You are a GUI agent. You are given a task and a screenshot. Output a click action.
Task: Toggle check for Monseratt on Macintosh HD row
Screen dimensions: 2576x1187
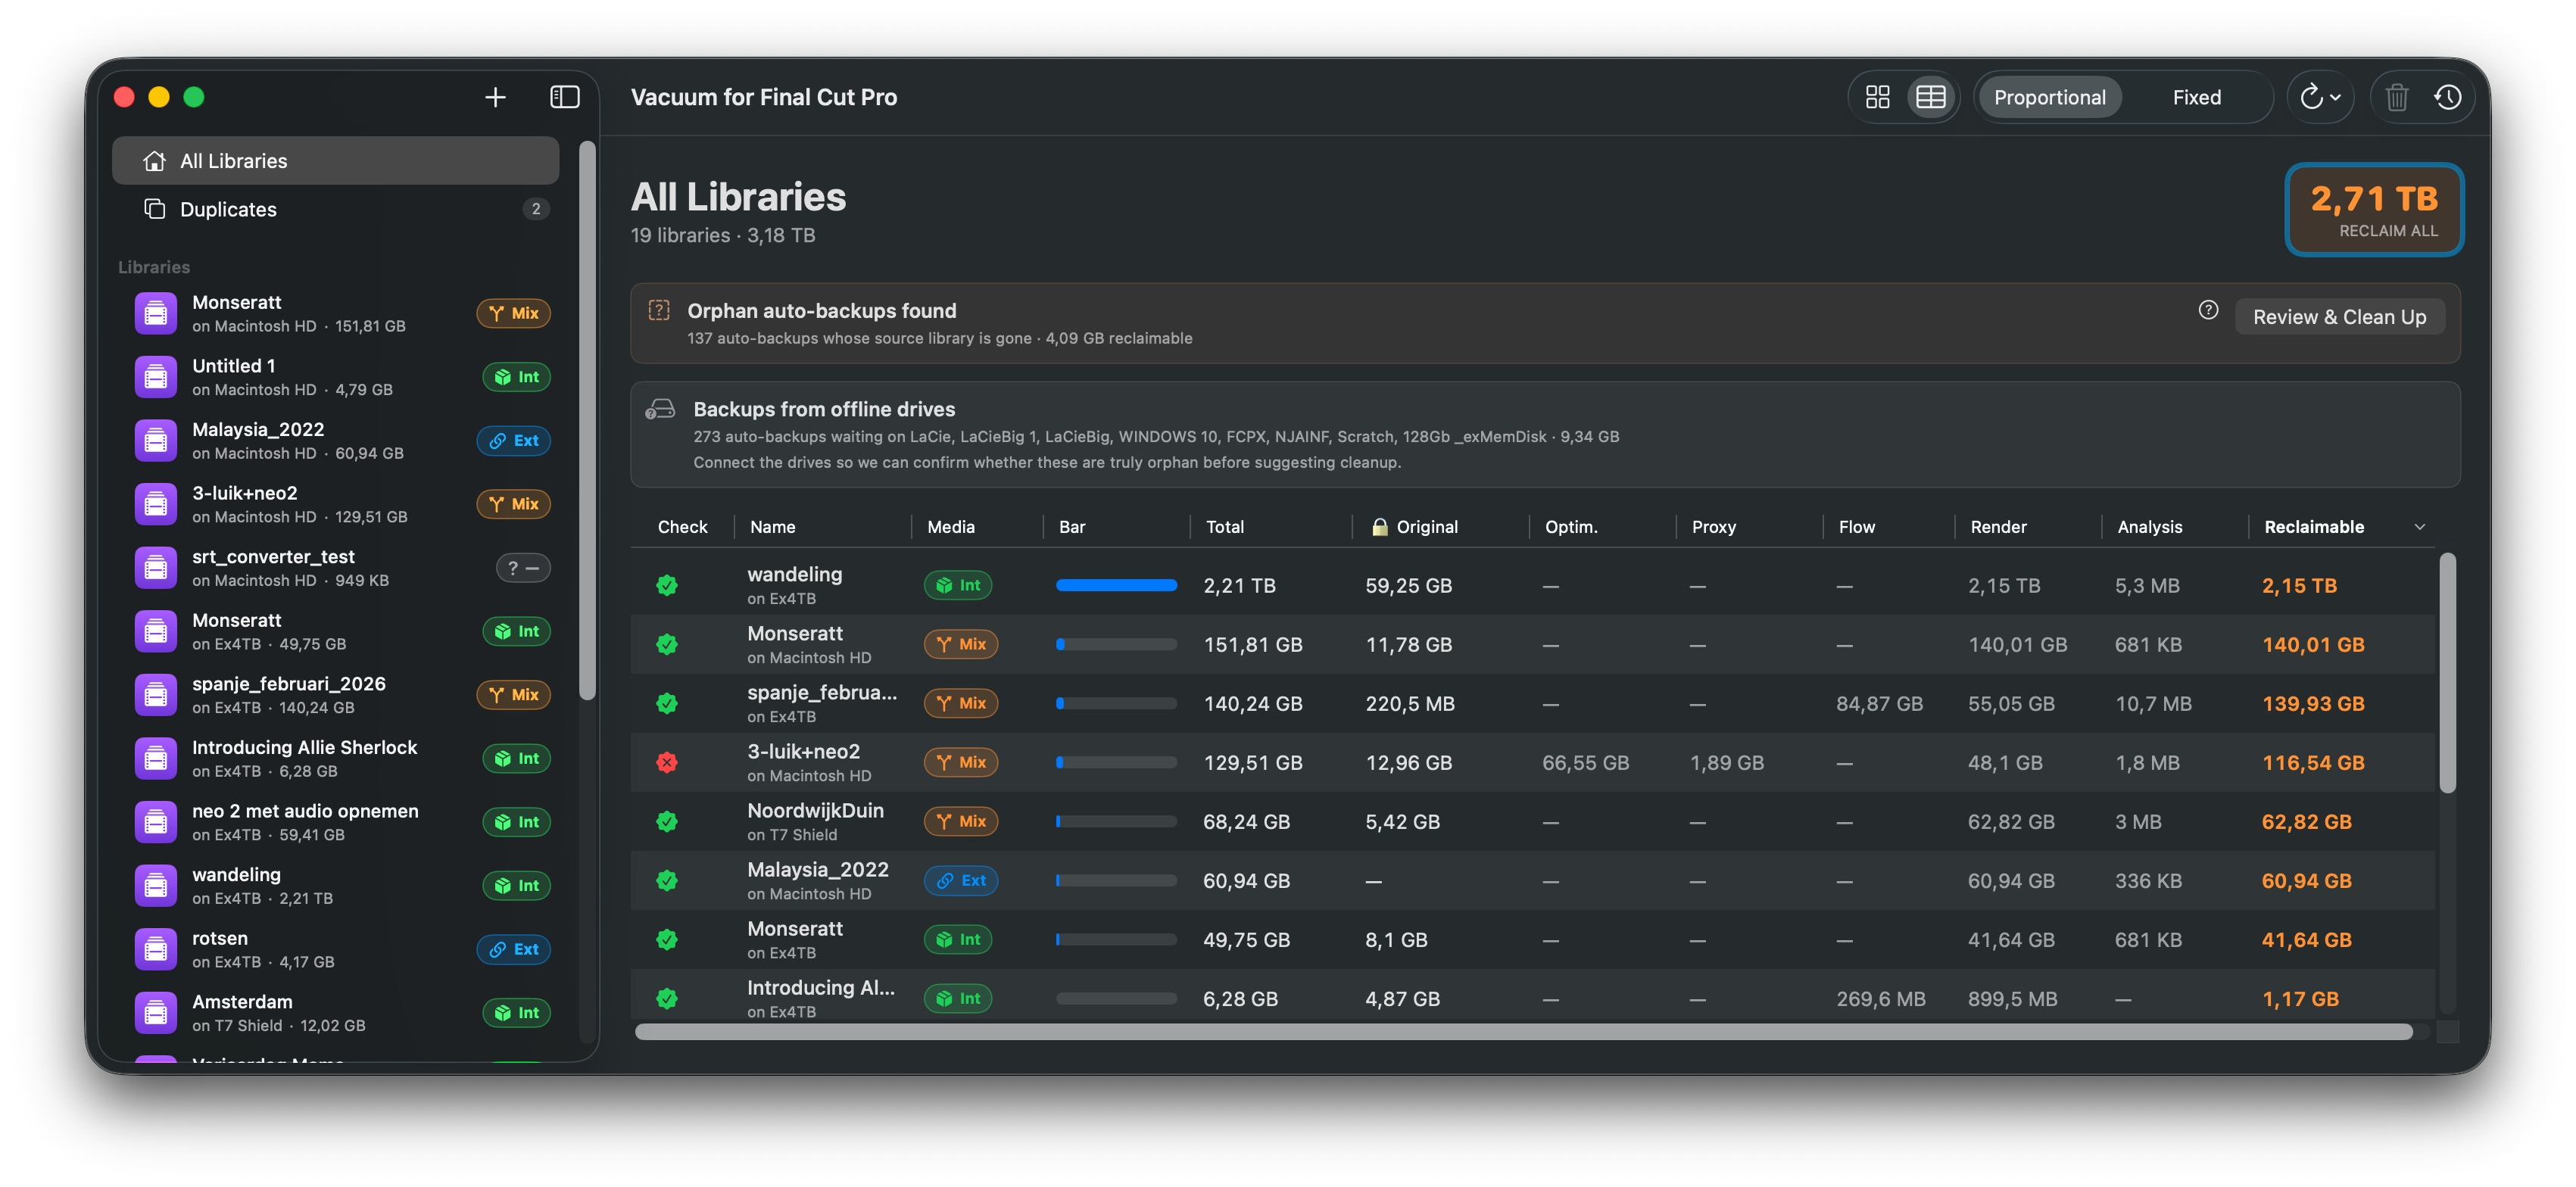tap(667, 645)
